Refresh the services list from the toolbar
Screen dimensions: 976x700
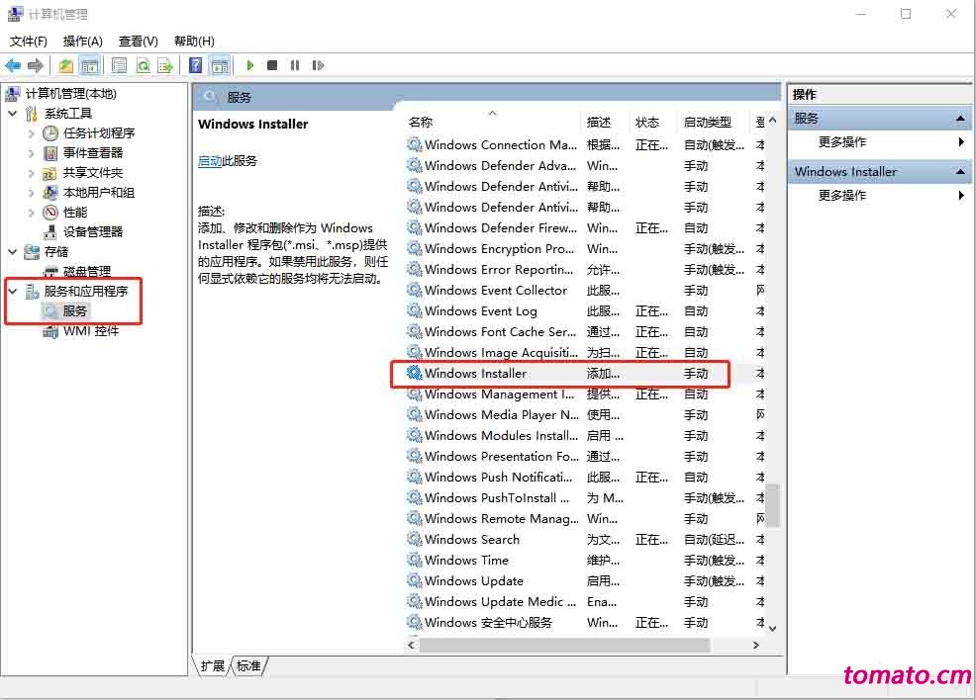(x=144, y=65)
